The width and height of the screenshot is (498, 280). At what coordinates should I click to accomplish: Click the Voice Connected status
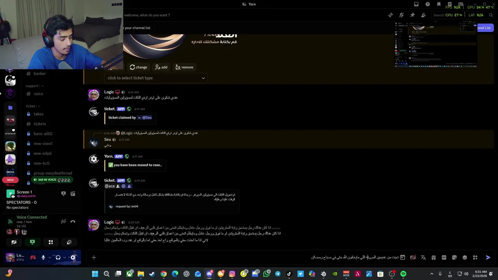(x=32, y=217)
